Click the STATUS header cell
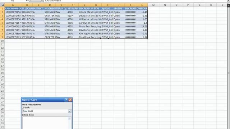Viewport: 230px width, 129px height. (119, 9)
